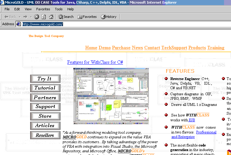
Task: Open the View menu
Action: [x=28, y=9]
